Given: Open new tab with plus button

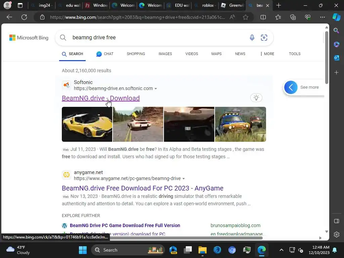Looking at the screenshot, I should 278,5.
